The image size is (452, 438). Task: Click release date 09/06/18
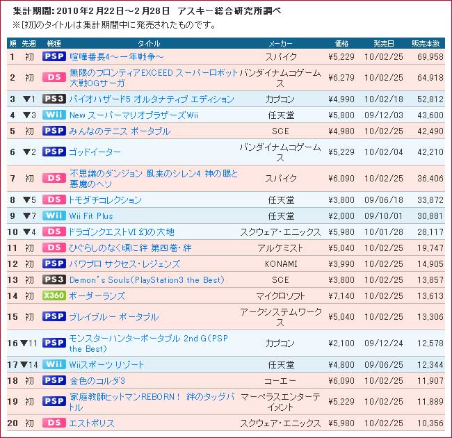(x=384, y=200)
